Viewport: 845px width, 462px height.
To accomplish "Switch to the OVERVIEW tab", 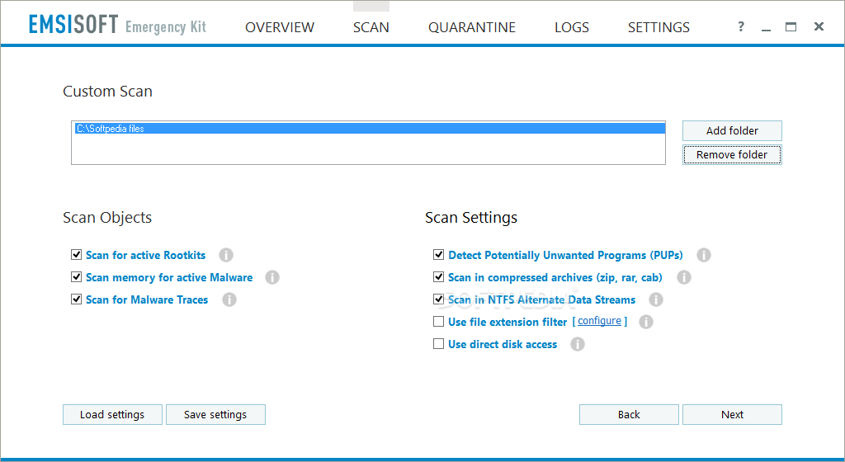I will click(x=280, y=27).
